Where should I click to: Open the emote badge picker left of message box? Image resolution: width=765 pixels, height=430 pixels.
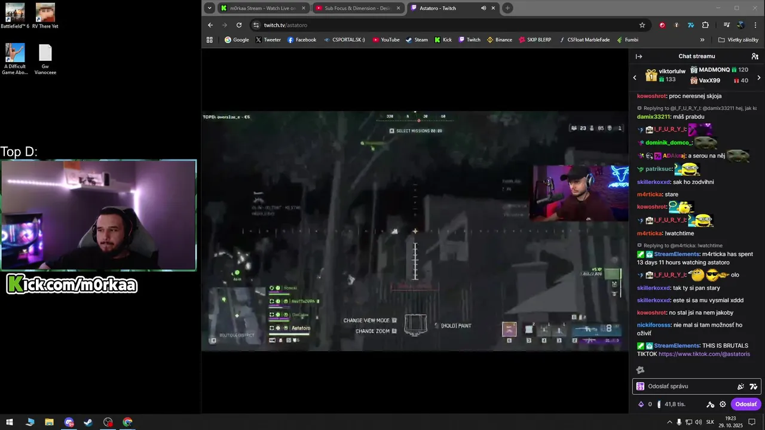point(640,386)
